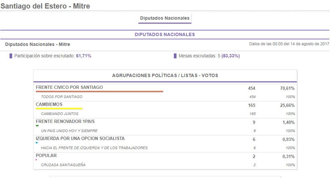330x178 pixels.
Task: Click the green marker under Frente Renovador 1Pais
Action: (37, 126)
